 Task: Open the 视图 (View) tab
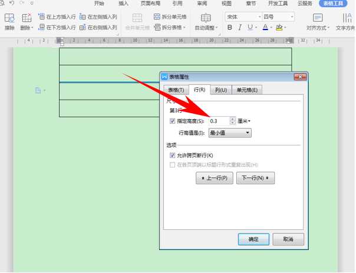pos(226,4)
